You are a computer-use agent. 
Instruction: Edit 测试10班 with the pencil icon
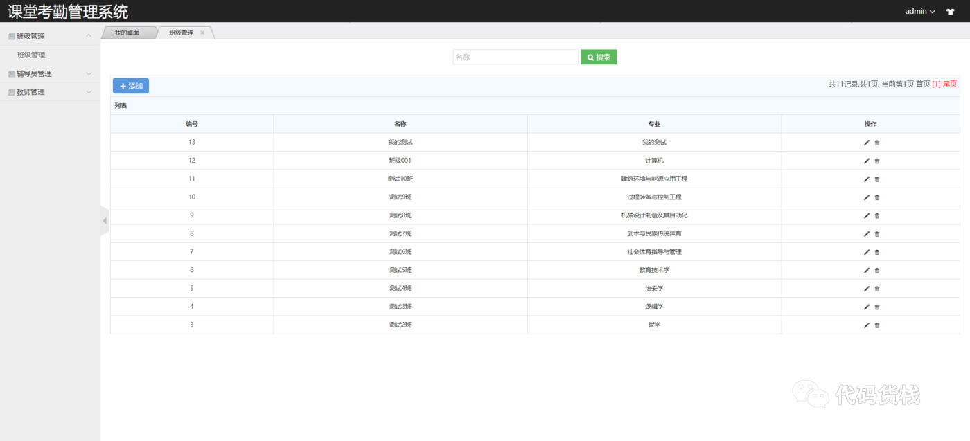866,179
